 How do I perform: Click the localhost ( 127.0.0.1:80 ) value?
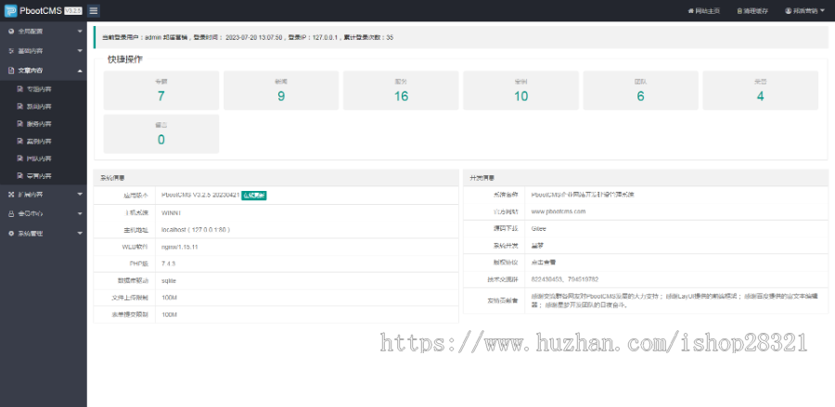(x=196, y=230)
